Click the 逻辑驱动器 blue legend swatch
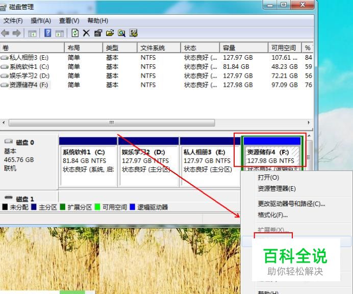The image size is (353, 294). [133, 207]
